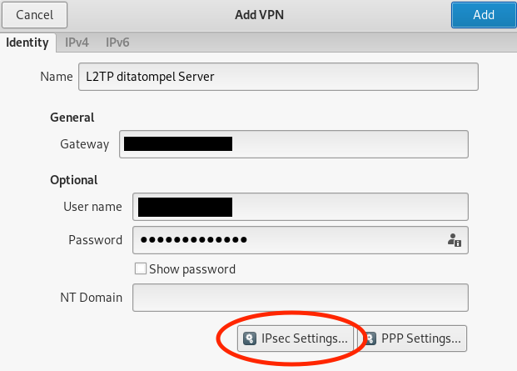Click into the Gateway input field
Screen dimensions: 517x371
294,144
